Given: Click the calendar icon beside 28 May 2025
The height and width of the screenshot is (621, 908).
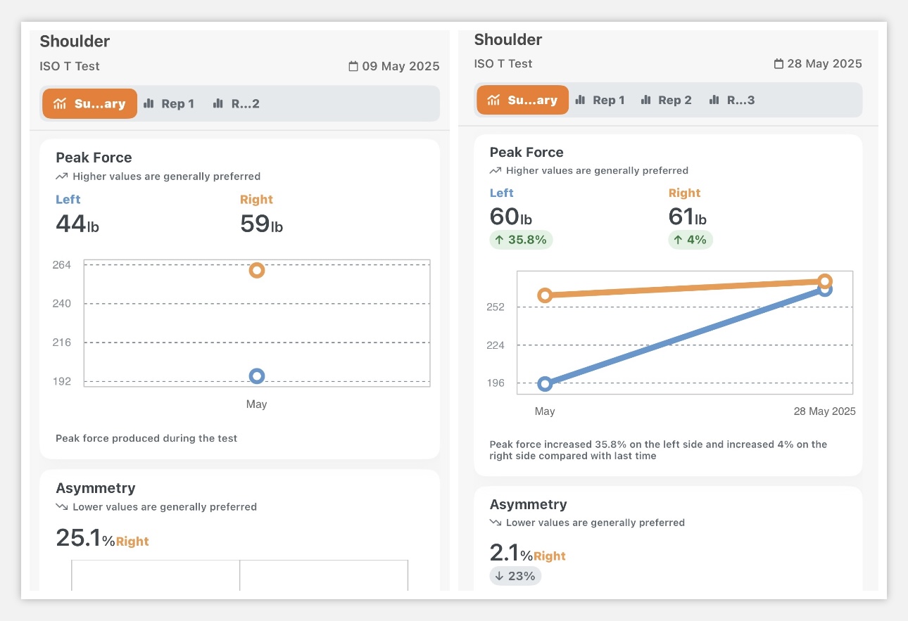Looking at the screenshot, I should point(779,63).
